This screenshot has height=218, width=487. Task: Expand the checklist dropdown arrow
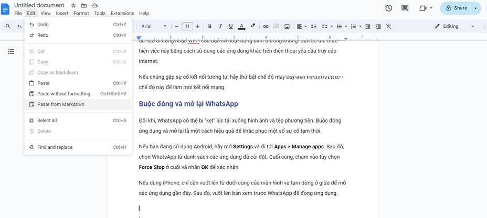click(x=332, y=26)
